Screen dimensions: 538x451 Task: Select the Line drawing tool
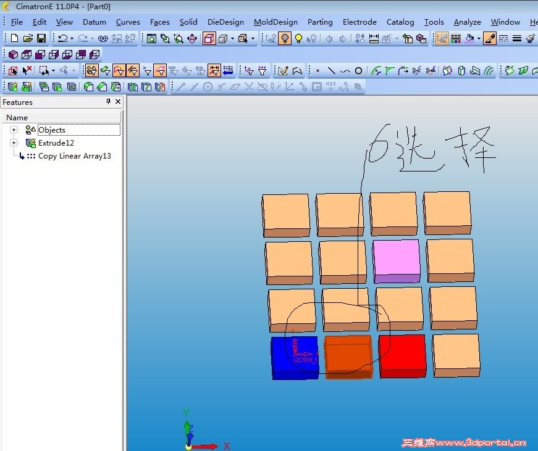coord(332,71)
